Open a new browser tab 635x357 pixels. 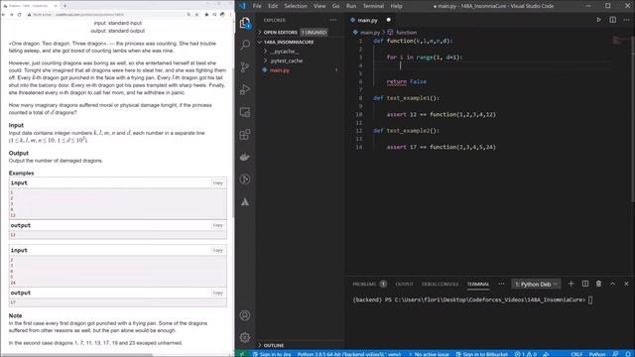coord(64,6)
